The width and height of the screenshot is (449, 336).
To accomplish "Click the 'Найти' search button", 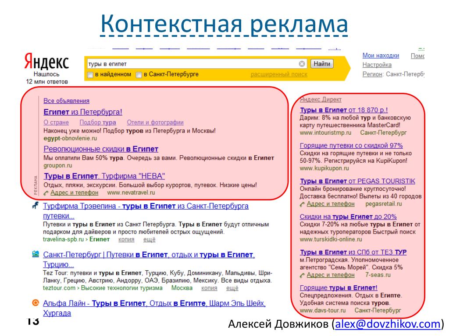I will [322, 64].
